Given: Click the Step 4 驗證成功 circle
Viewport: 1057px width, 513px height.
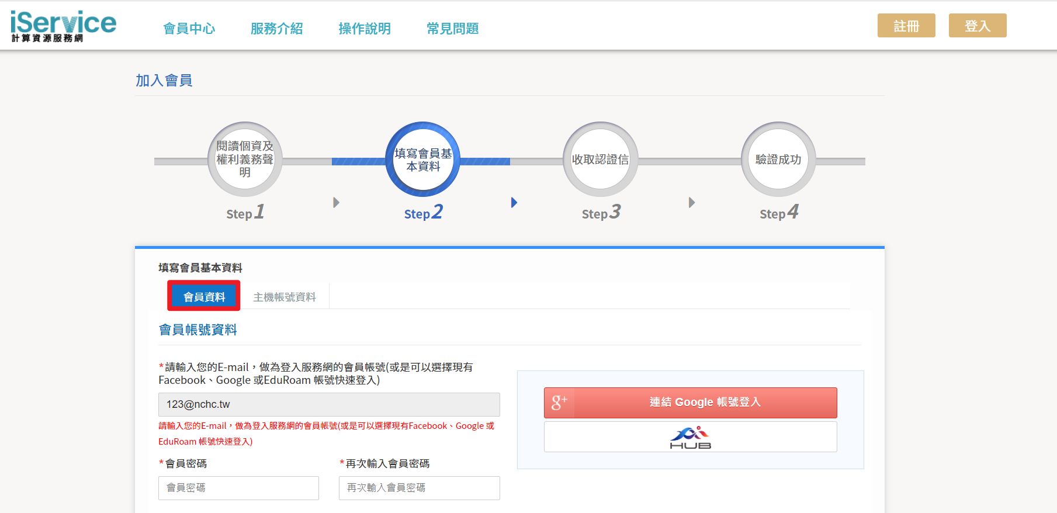Looking at the screenshot, I should pyautogui.click(x=778, y=160).
